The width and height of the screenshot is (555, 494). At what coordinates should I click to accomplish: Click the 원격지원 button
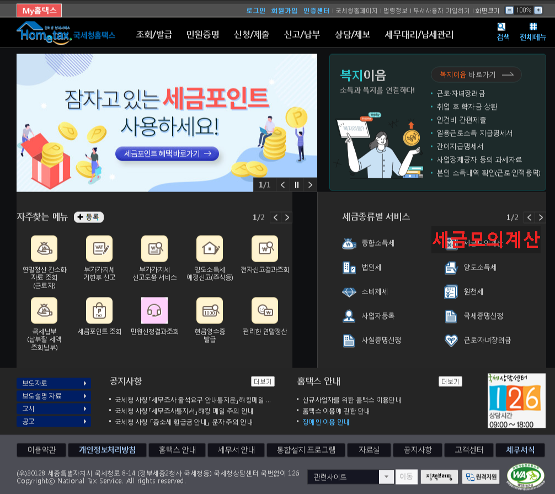(x=481, y=477)
